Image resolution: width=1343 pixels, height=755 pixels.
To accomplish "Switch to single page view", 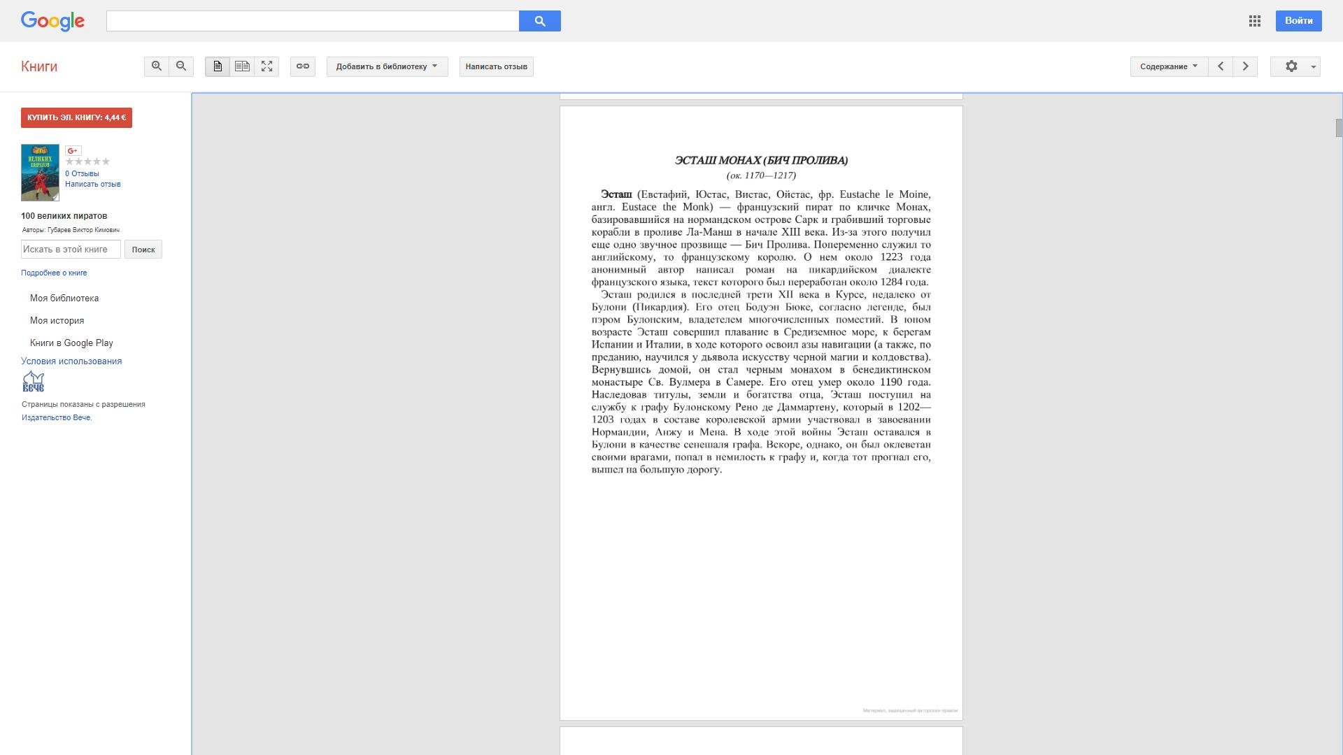I will (x=218, y=66).
